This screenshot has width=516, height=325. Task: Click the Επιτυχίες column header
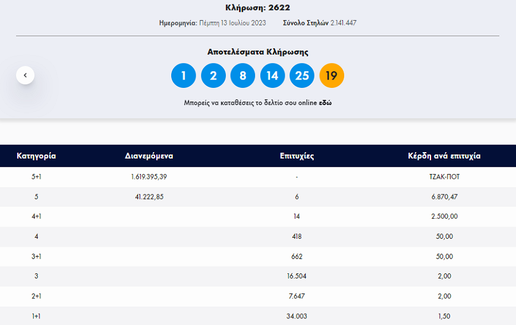297,156
